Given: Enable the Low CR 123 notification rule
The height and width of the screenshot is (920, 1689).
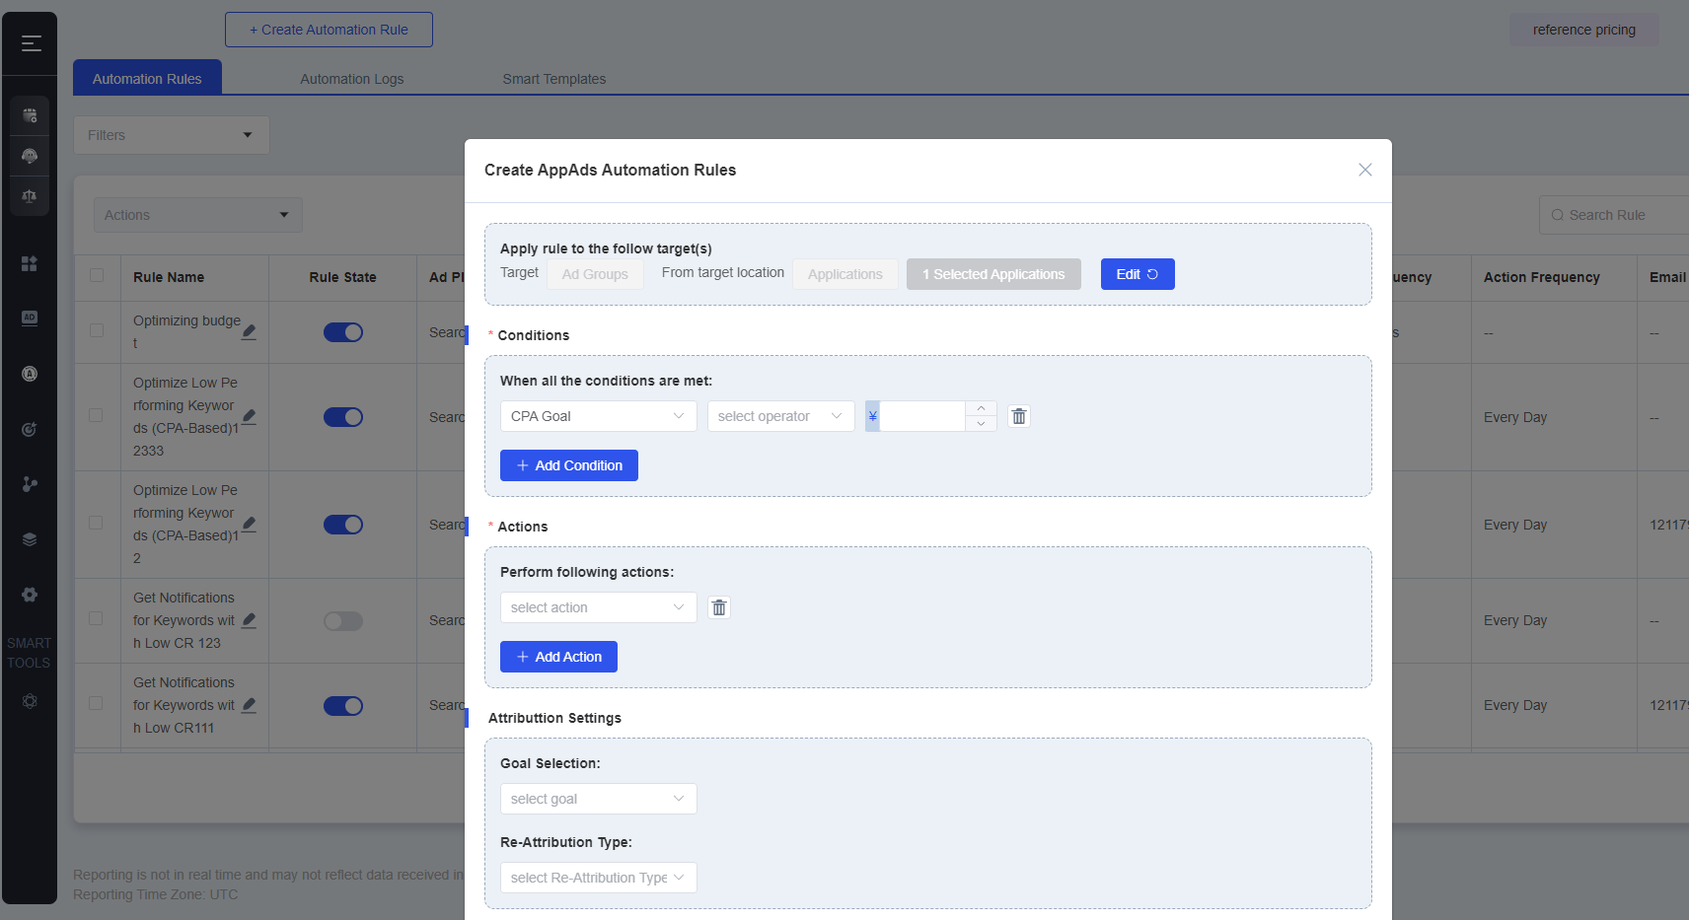Looking at the screenshot, I should coord(343,621).
